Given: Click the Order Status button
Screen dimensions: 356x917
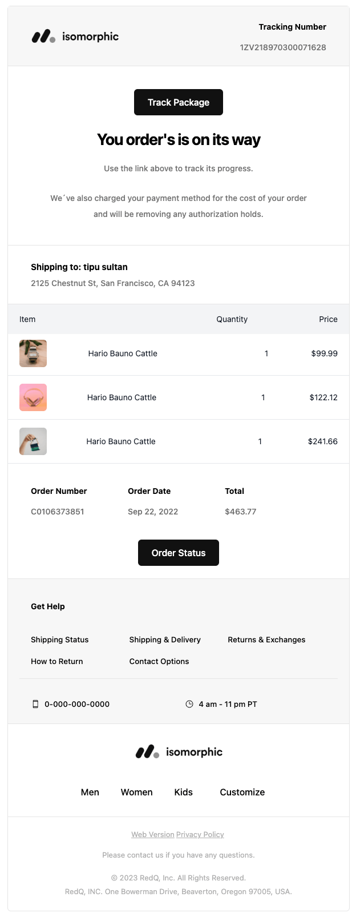Looking at the screenshot, I should pos(178,552).
